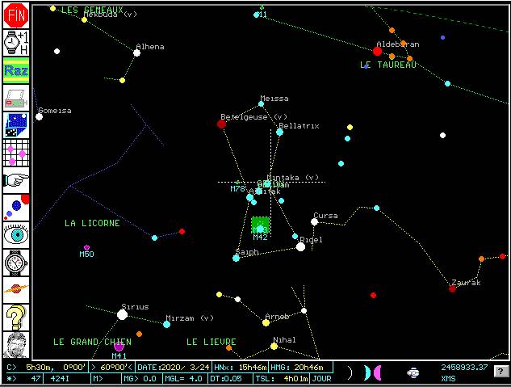511x387 pixels.
Task: Select the star Saiph
Action: click(x=237, y=259)
